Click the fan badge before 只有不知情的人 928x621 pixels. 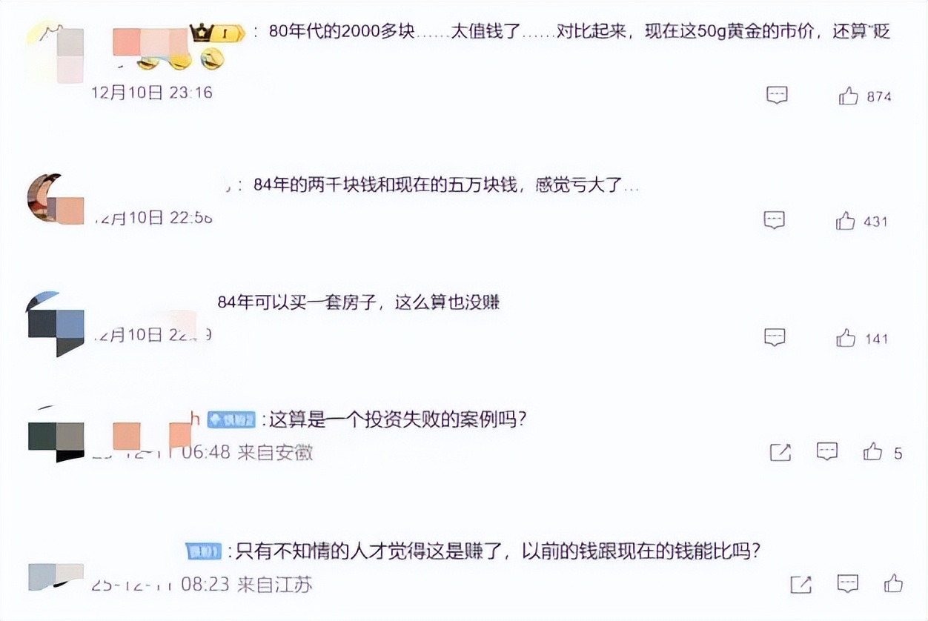coord(204,551)
